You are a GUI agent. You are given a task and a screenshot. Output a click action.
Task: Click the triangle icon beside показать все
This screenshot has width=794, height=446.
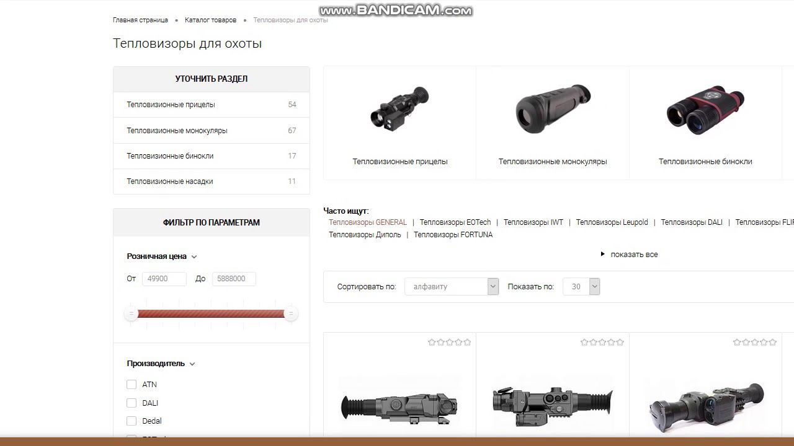tap(602, 254)
